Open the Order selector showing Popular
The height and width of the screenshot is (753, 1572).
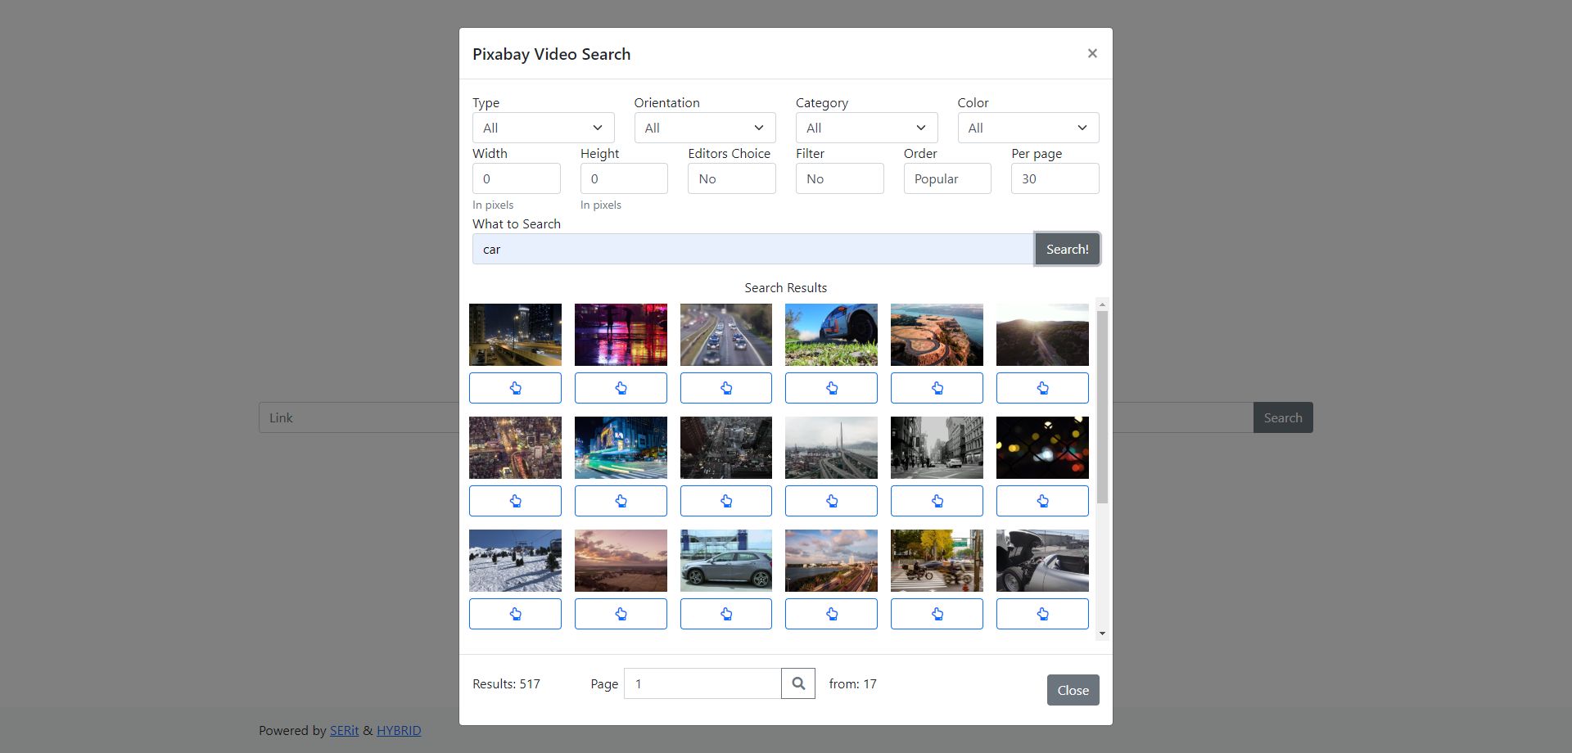[x=947, y=178]
